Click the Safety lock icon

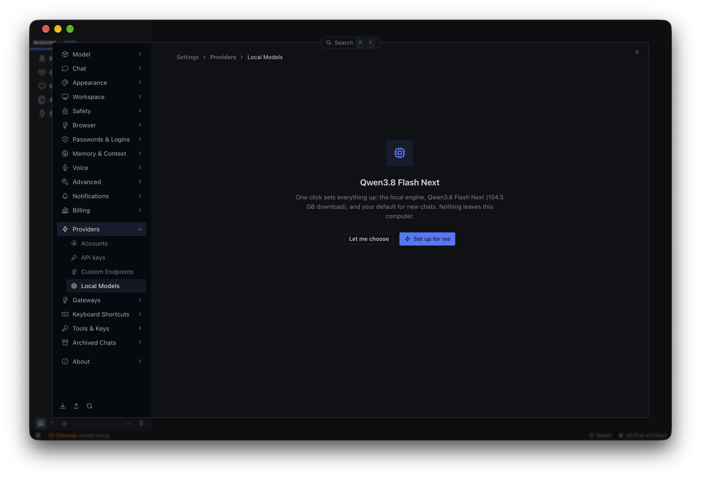click(x=65, y=111)
